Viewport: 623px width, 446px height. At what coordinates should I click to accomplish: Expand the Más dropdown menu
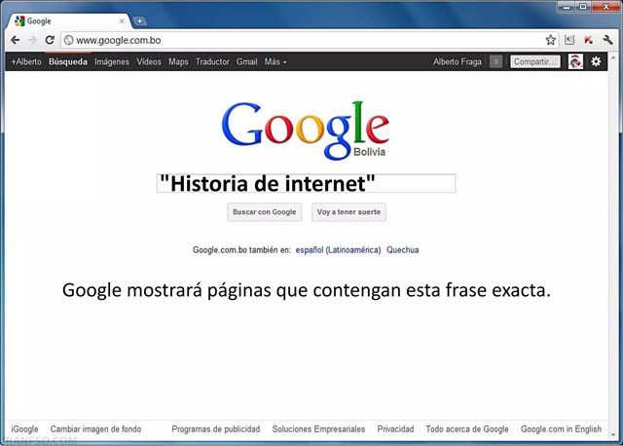[275, 61]
